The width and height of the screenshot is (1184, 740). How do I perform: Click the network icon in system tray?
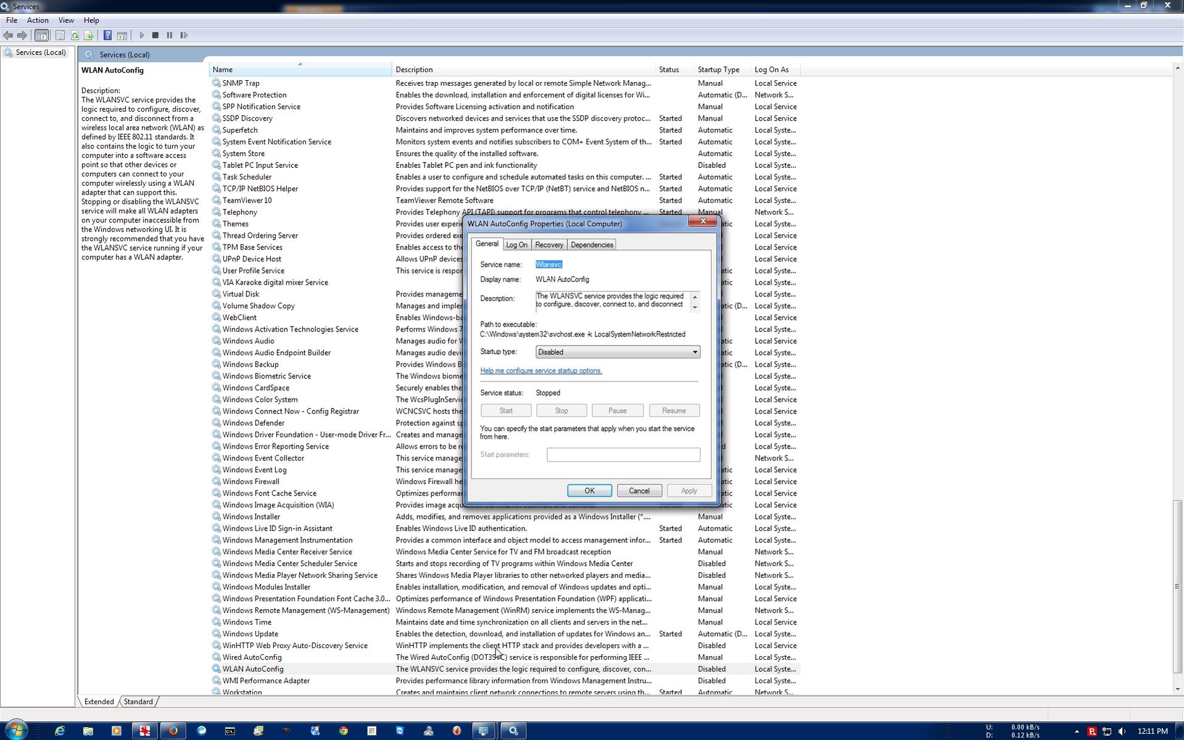point(1107,731)
